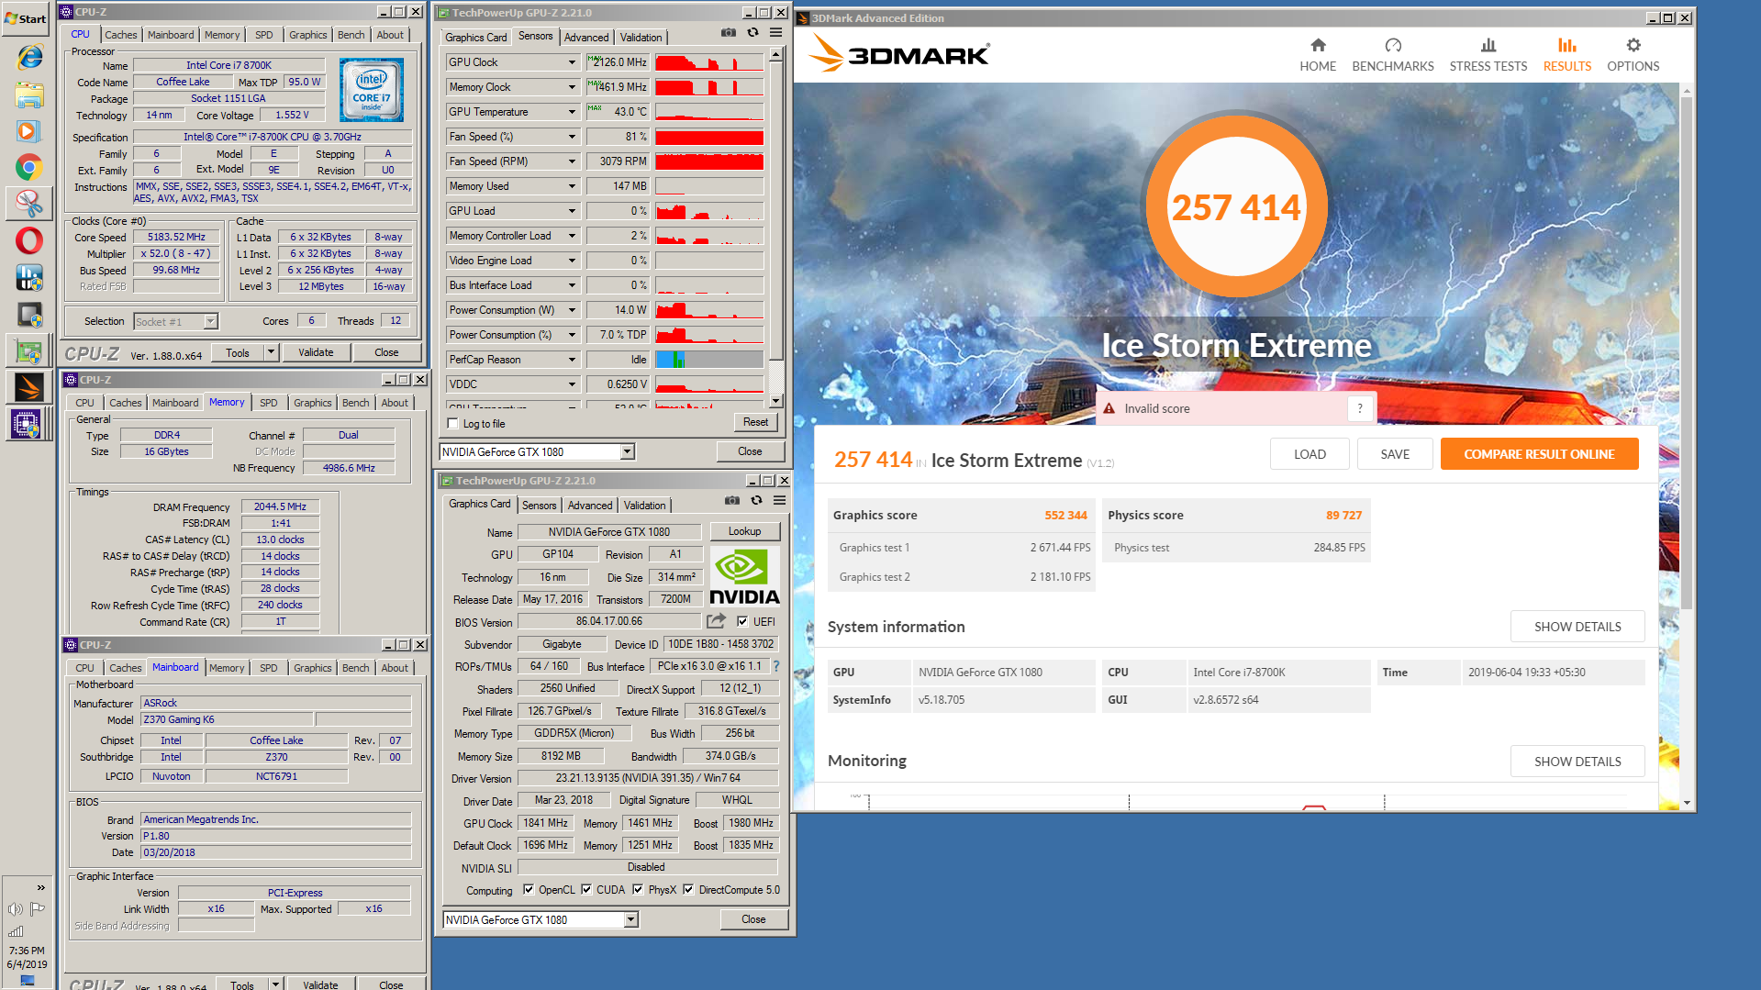Image resolution: width=1761 pixels, height=990 pixels.
Task: Click Lookup button for GPU name
Action: point(744,531)
